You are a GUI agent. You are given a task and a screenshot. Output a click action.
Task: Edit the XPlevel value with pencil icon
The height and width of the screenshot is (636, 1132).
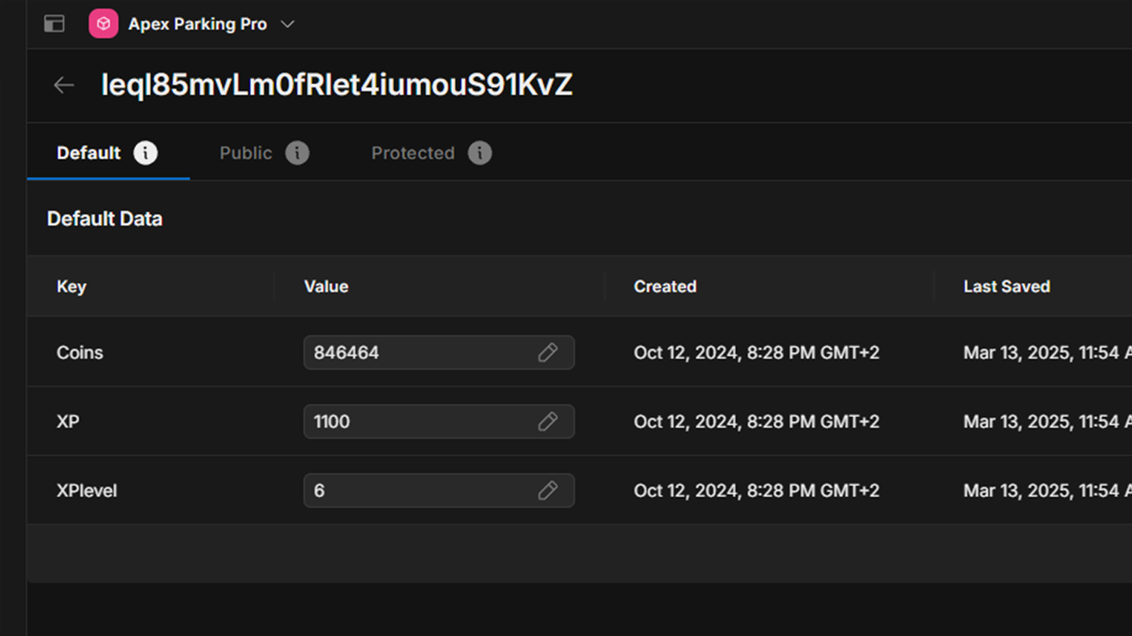[548, 491]
